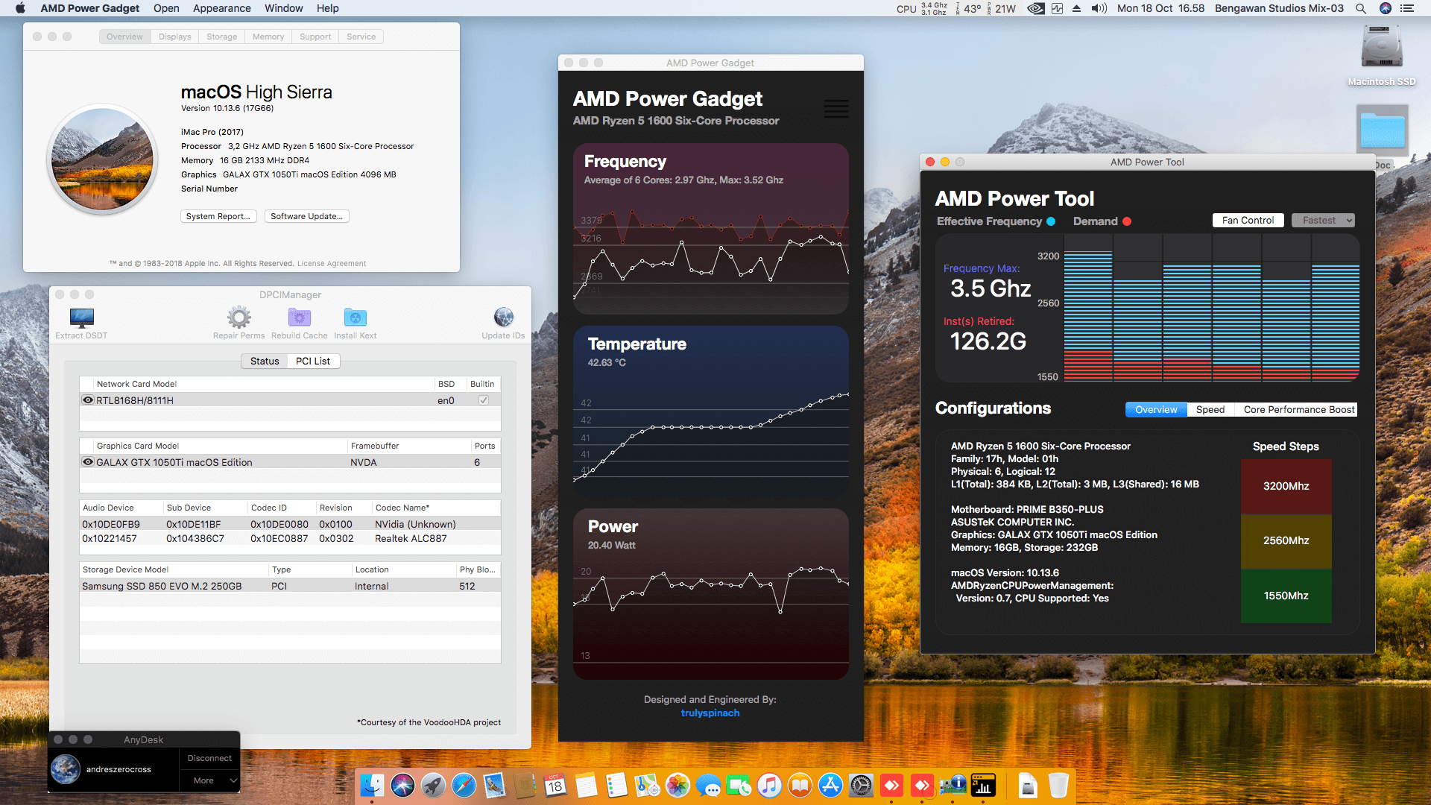
Task: Open the Apple menu
Action: [x=20, y=8]
